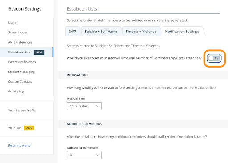Open the Number of Reminders dropdown
Screen dimensions: 228x163
(84, 155)
